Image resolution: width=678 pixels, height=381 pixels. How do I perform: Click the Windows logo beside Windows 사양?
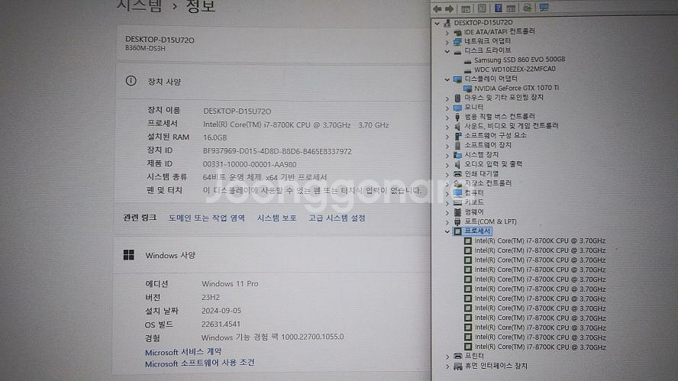pos(128,255)
